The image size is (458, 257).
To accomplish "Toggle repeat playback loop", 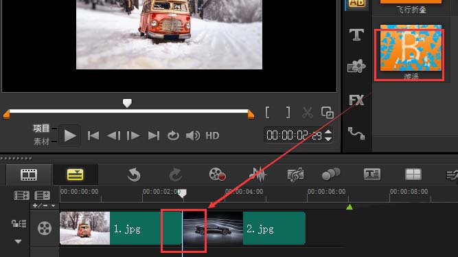I will (173, 135).
